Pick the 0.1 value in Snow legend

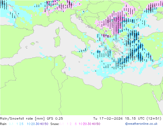click(61, 124)
